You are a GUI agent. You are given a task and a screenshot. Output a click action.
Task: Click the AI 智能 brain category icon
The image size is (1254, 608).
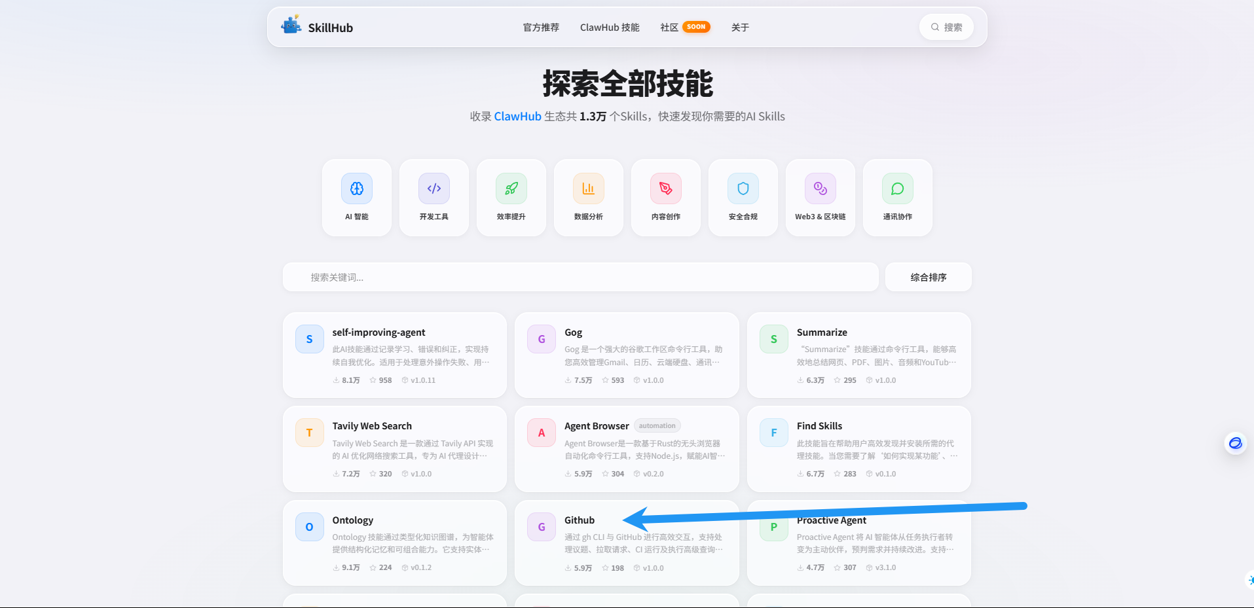pyautogui.click(x=357, y=189)
